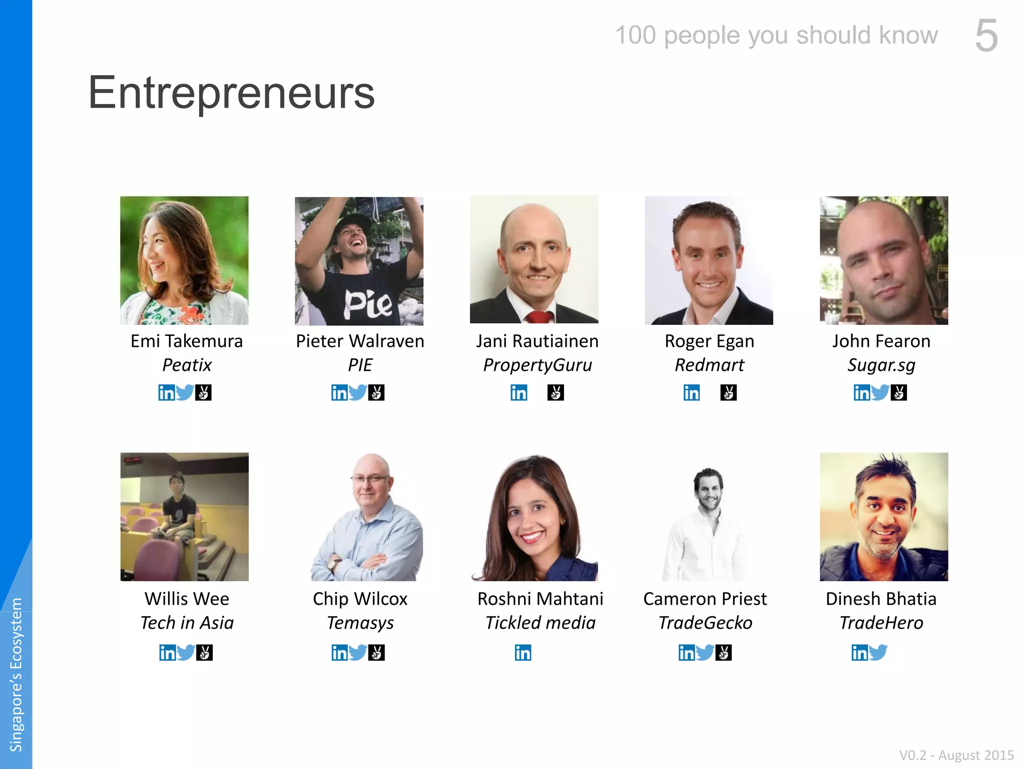Open Cameron Priest's Twitter icon
The height and width of the screenshot is (769, 1025).
click(x=705, y=653)
